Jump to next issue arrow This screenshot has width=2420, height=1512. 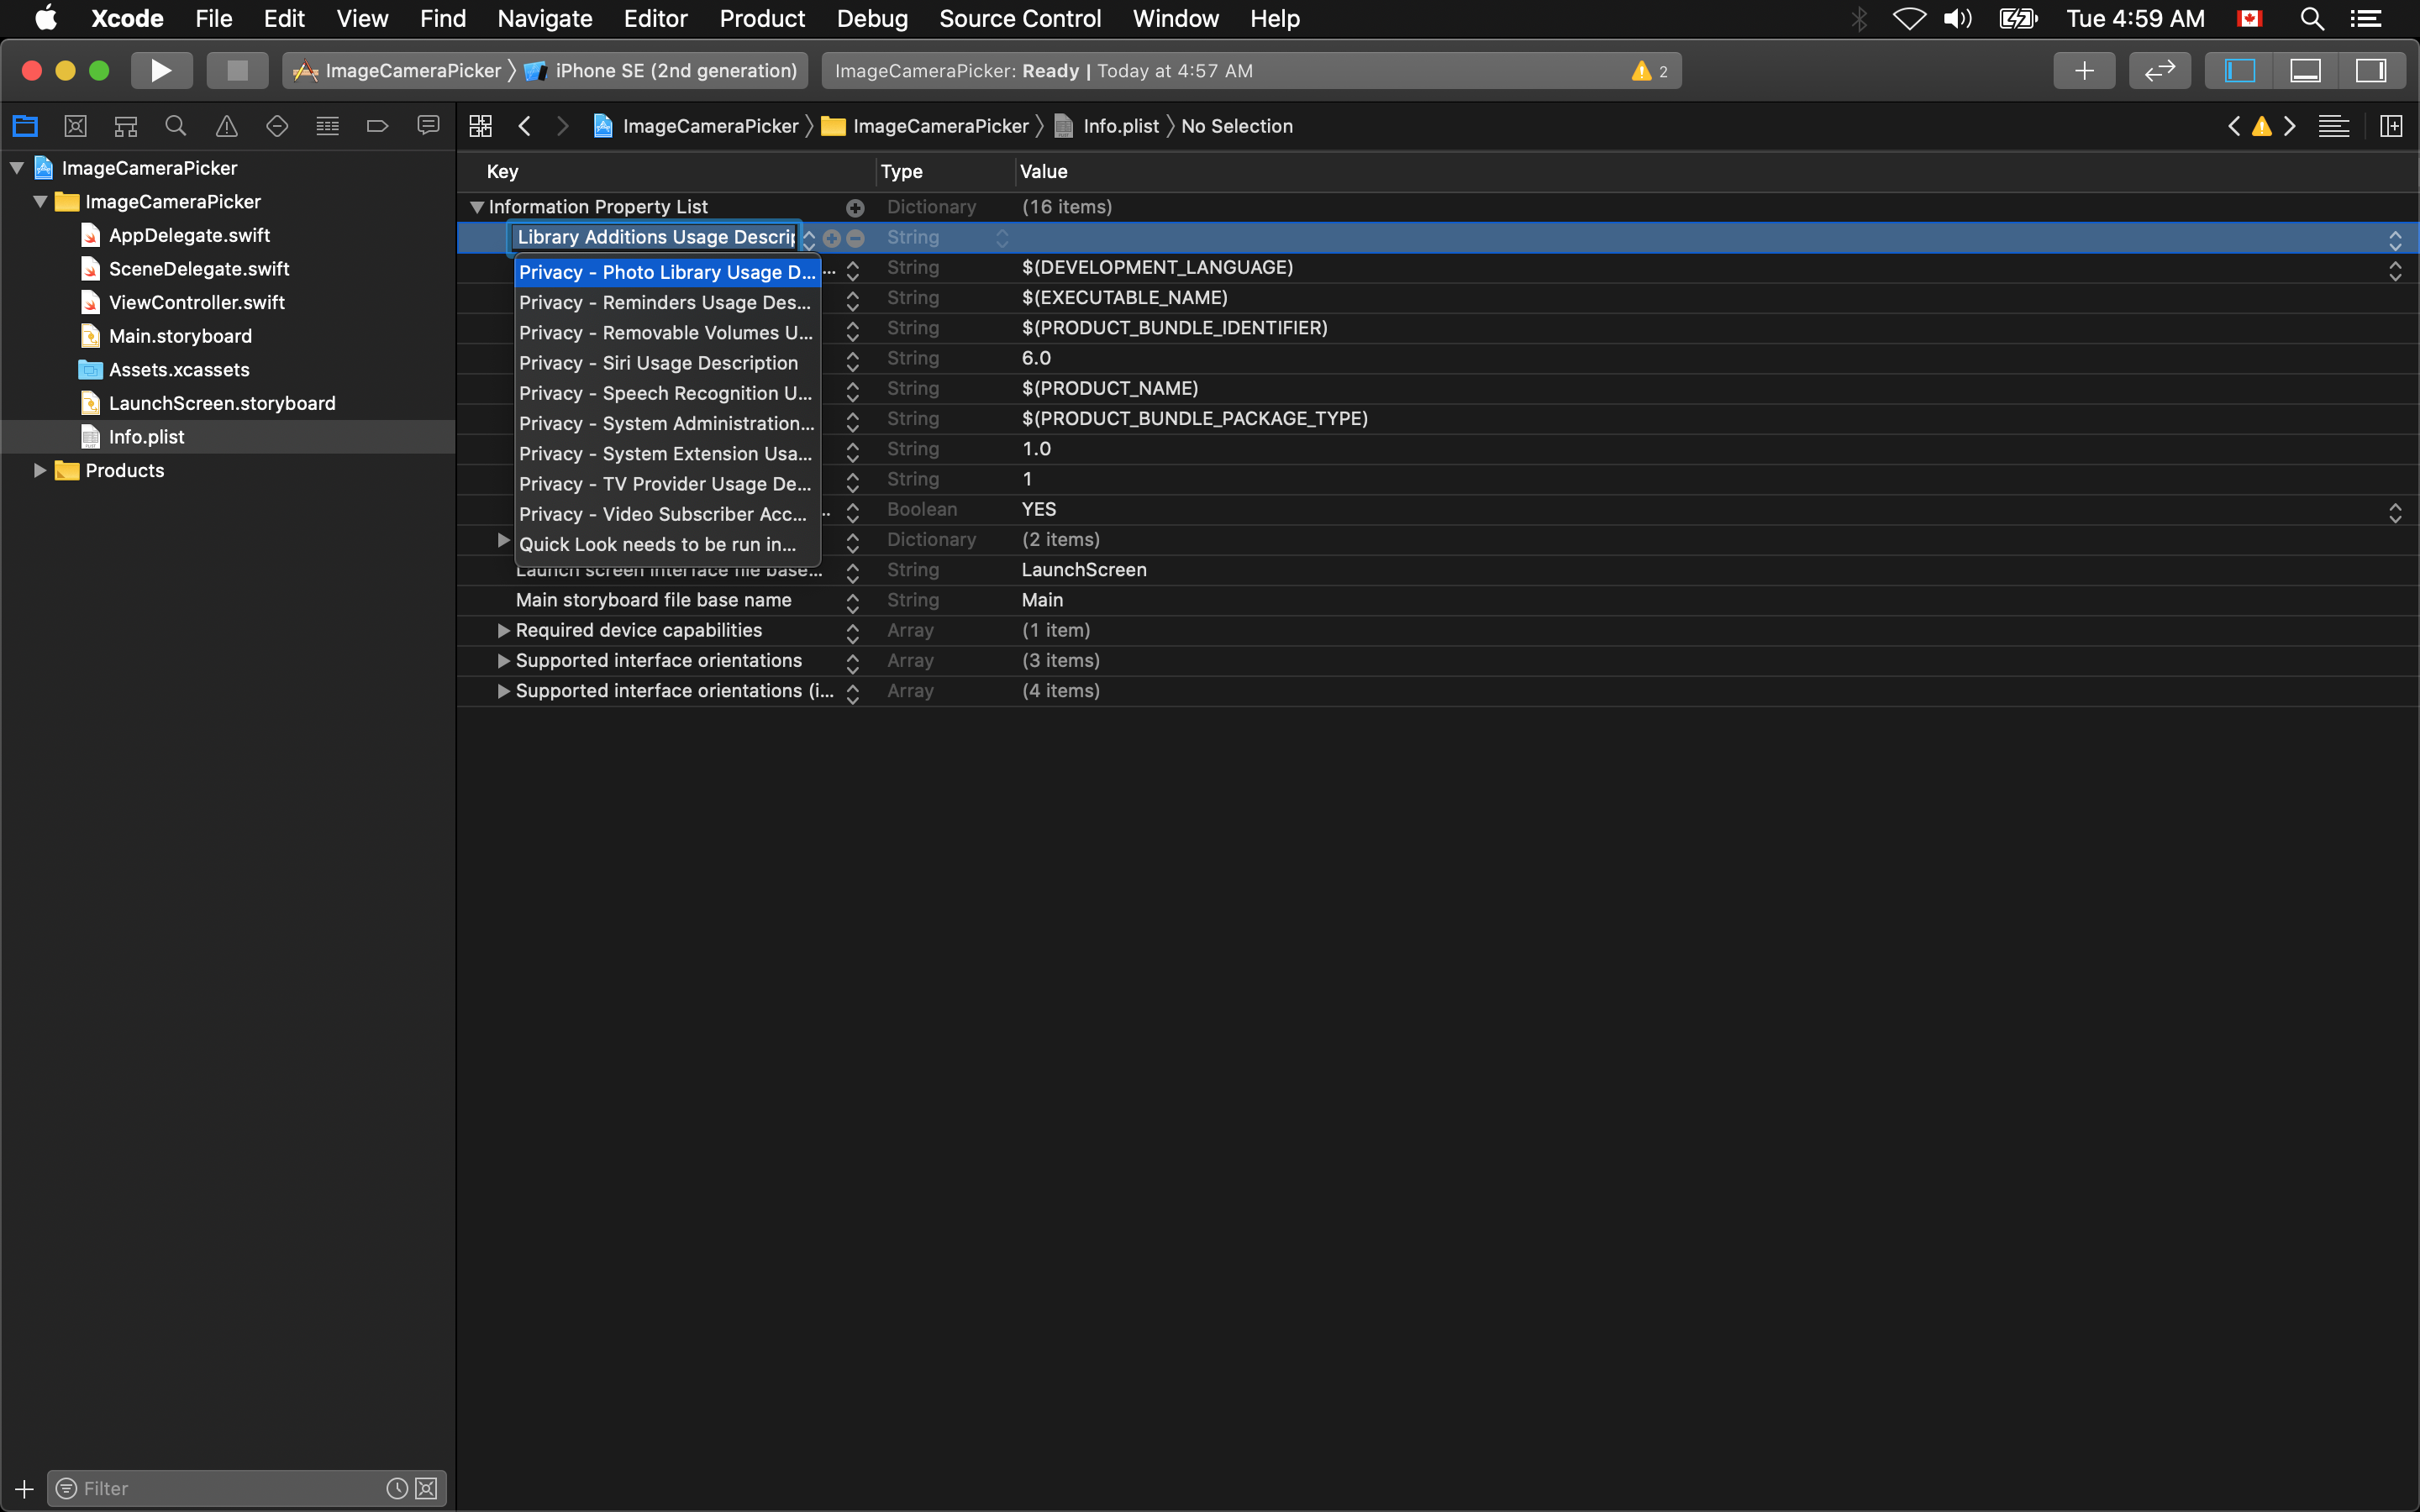coord(2290,126)
